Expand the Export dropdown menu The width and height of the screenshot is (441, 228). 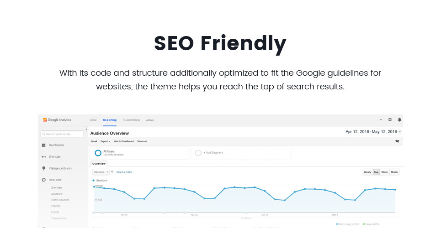pos(106,141)
